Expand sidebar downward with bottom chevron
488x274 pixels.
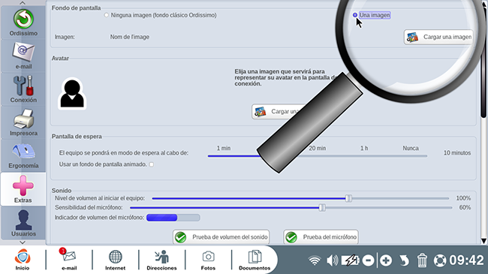coord(23,242)
